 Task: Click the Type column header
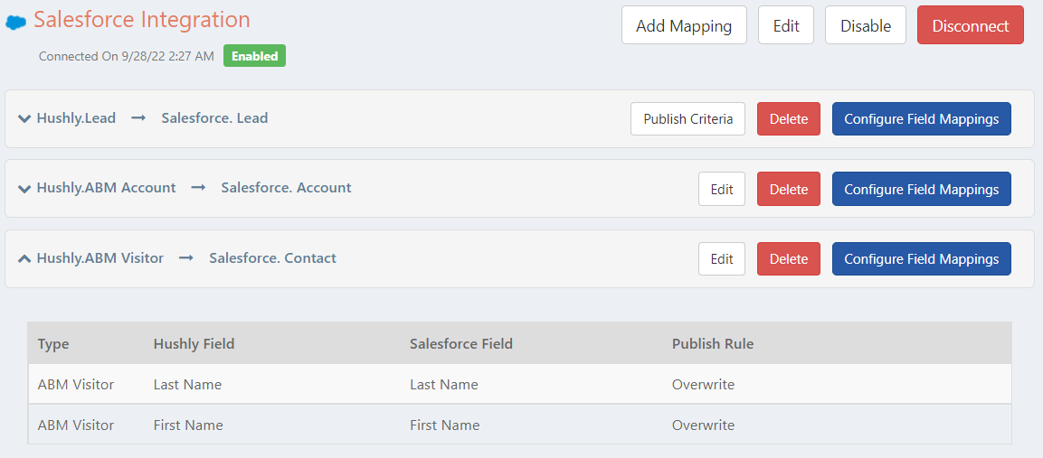coord(53,343)
